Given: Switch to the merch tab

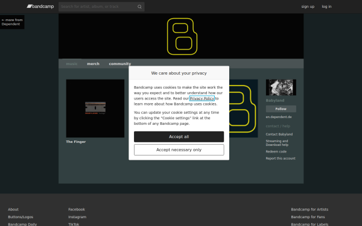Looking at the screenshot, I should tap(93, 64).
